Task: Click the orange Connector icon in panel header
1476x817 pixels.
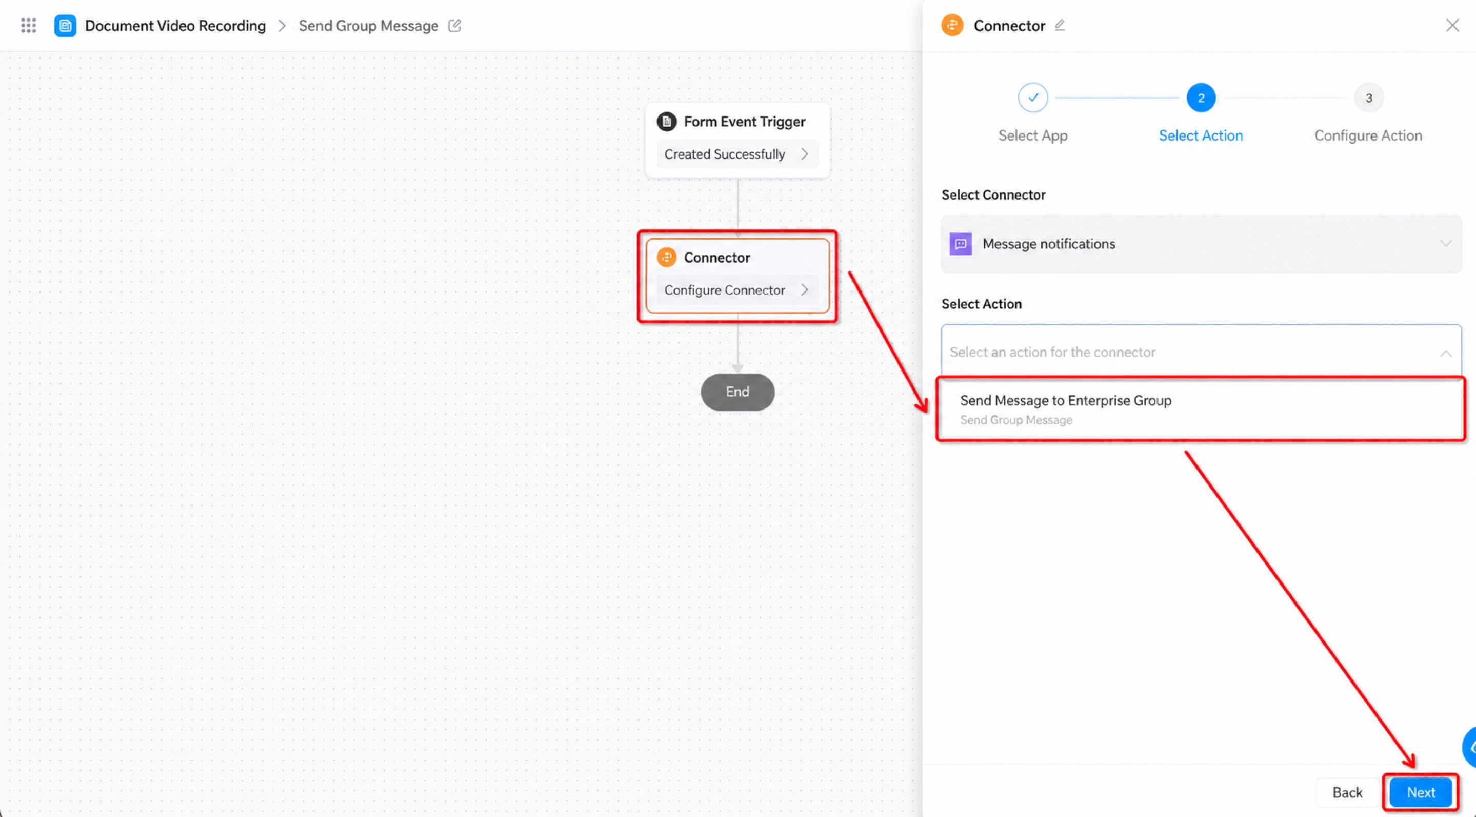Action: pyautogui.click(x=952, y=25)
